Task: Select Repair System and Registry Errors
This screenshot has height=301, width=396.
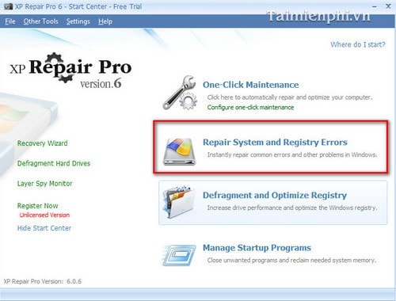Action: [x=275, y=143]
